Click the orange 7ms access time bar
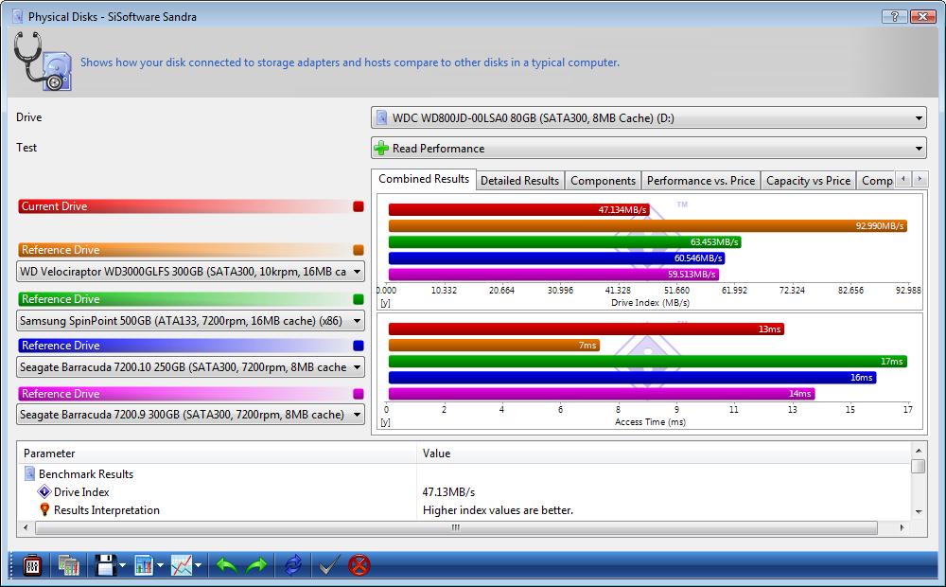The width and height of the screenshot is (946, 587). tap(494, 346)
